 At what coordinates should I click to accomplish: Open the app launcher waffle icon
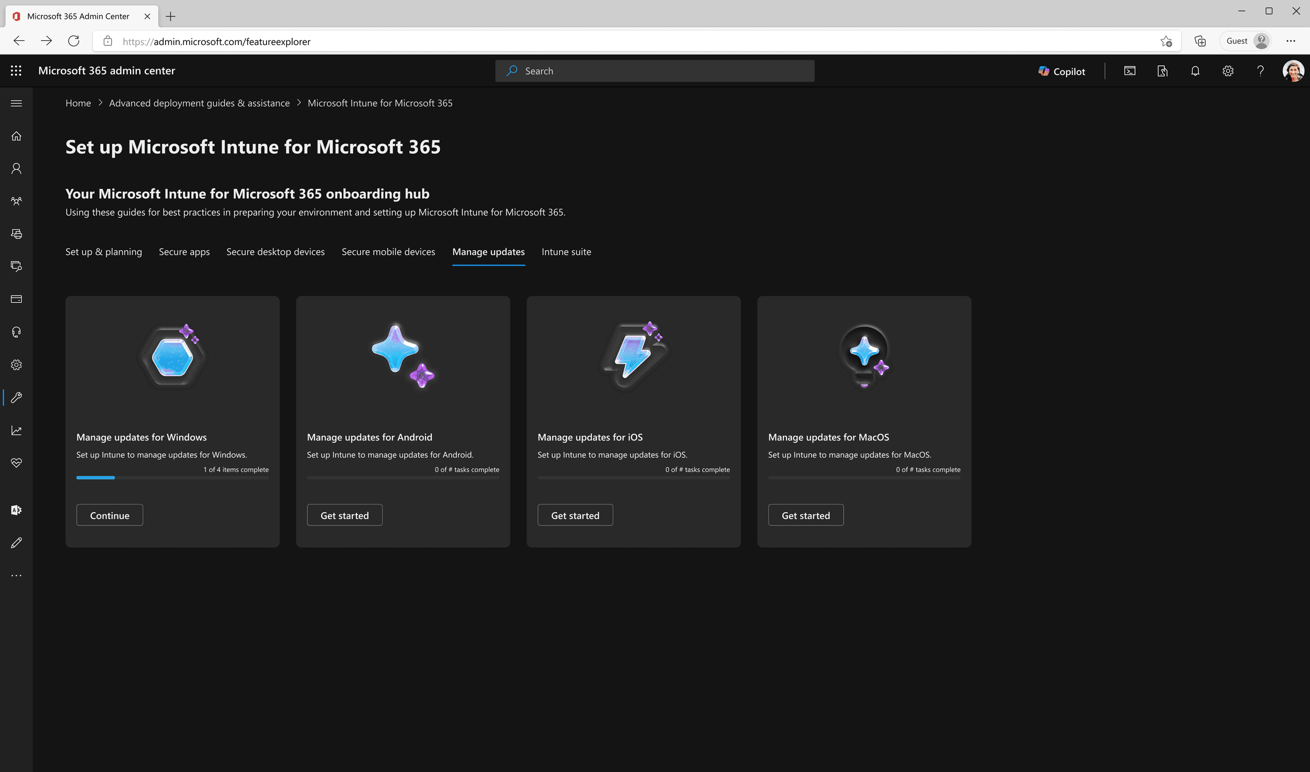(x=16, y=71)
